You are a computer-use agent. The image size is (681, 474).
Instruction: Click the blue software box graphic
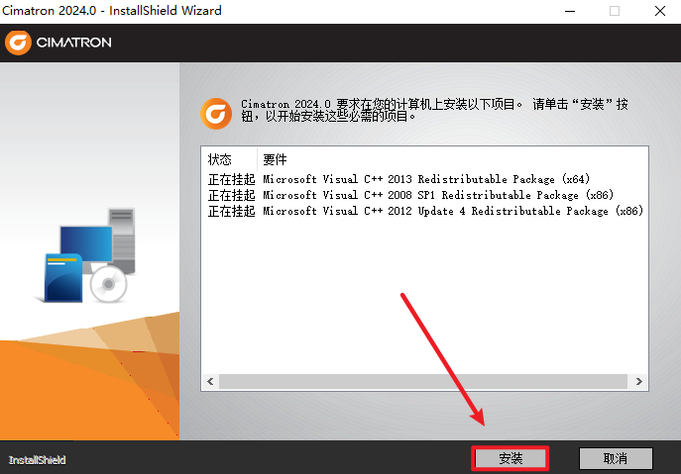click(x=60, y=277)
